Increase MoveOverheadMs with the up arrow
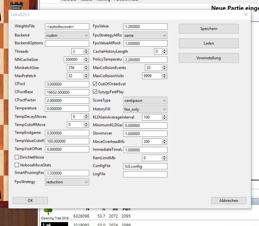Image resolution: width=259 pixels, height=226 pixels. pyautogui.click(x=164, y=140)
